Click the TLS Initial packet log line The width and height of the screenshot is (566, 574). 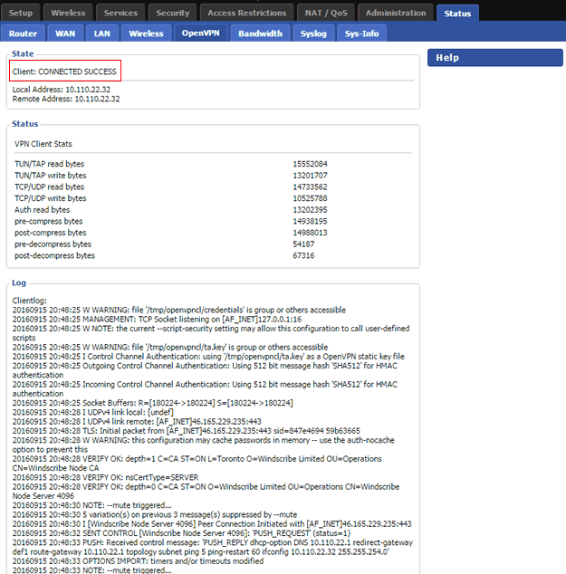187,431
